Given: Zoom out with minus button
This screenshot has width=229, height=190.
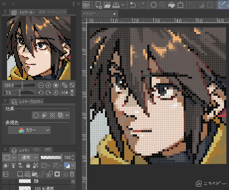Looking at the screenshot, I should pyautogui.click(x=41, y=85).
